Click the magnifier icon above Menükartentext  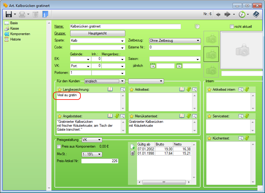pos(195,116)
